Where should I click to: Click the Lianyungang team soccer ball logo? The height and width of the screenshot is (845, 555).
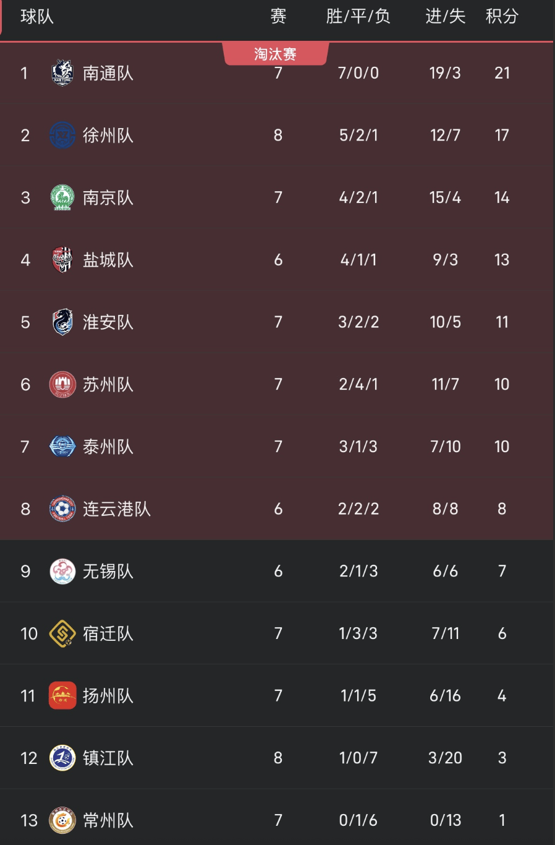[x=62, y=509]
